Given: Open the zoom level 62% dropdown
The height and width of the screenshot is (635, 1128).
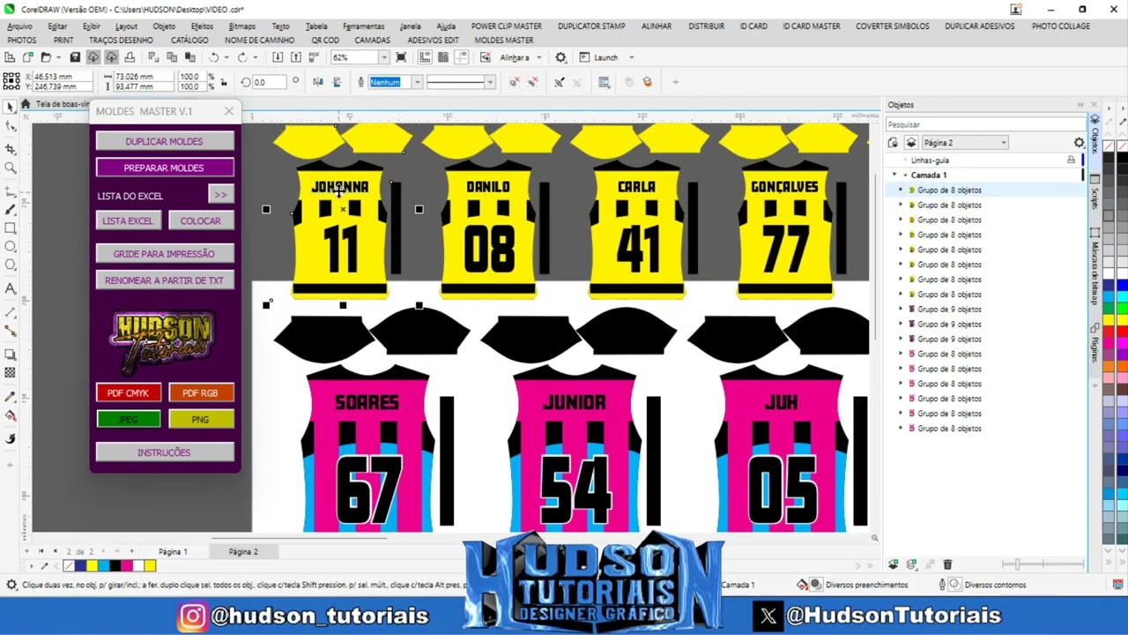Looking at the screenshot, I should coord(383,57).
